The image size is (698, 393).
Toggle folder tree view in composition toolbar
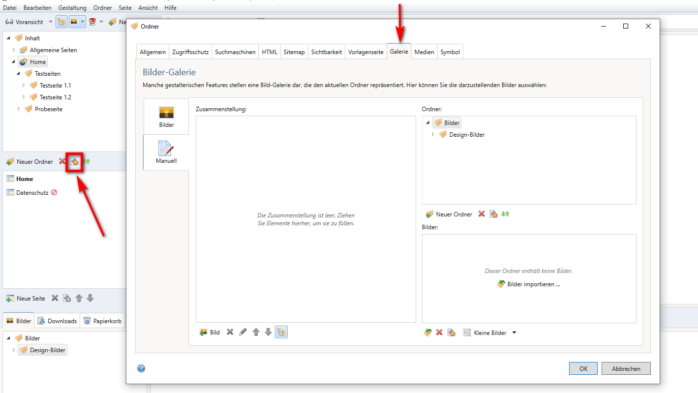tap(281, 333)
